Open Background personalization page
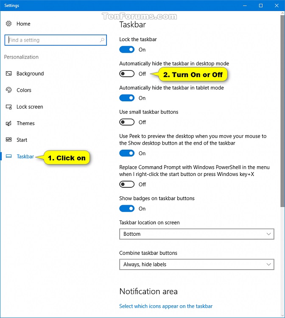Image resolution: width=285 pixels, height=318 pixels. (x=30, y=73)
